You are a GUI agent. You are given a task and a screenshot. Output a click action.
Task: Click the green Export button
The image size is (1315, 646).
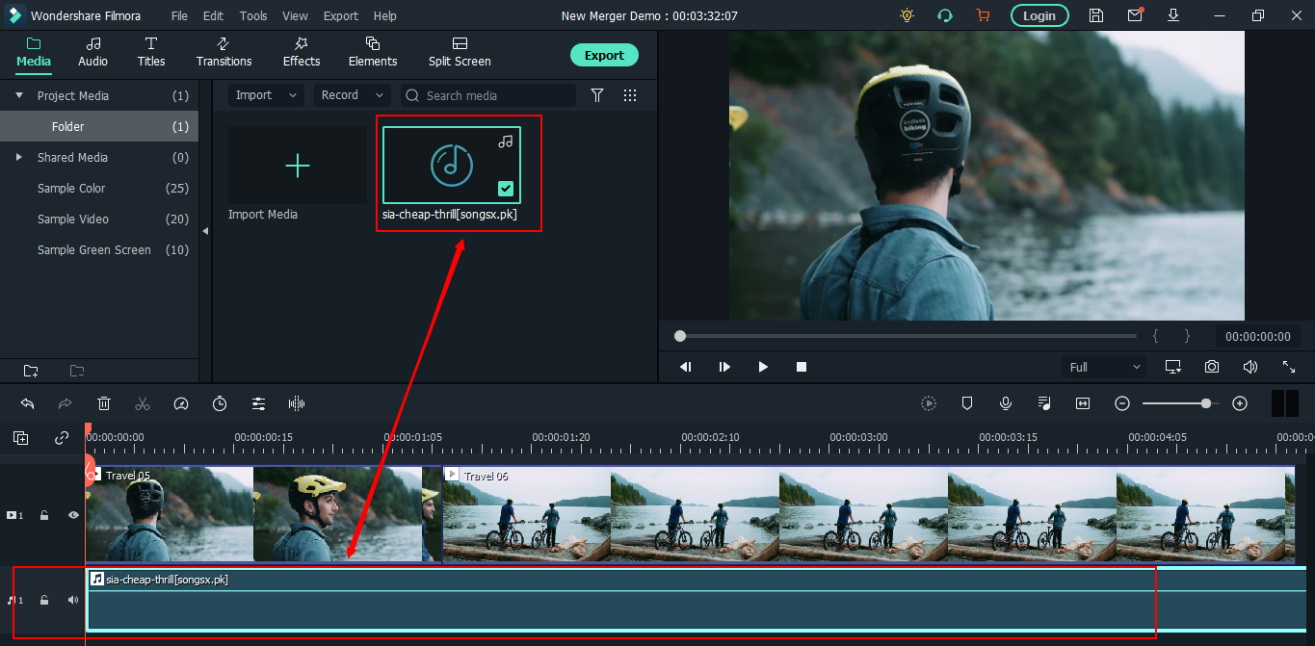604,55
